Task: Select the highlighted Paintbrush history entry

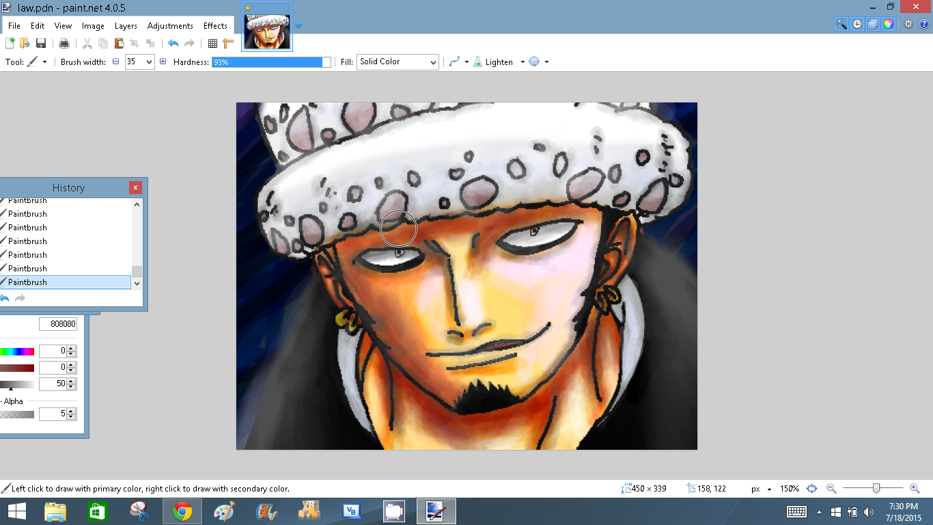Action: pos(65,282)
